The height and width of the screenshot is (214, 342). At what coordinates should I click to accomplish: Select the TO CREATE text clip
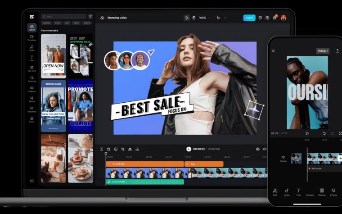(x=145, y=164)
